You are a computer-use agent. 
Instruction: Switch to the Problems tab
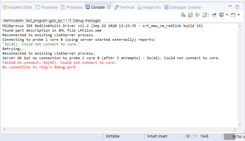click(71, 7)
